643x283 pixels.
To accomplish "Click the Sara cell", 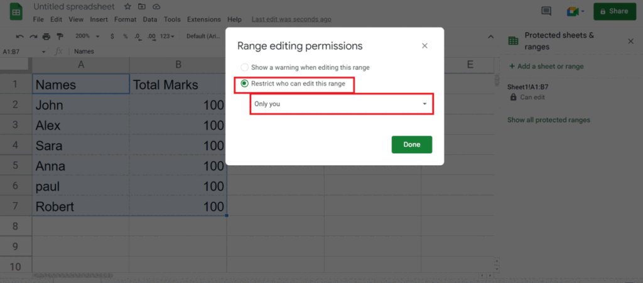I will tap(81, 146).
